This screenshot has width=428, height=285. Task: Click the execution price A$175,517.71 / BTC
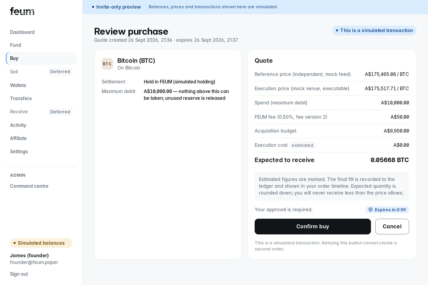pos(387,88)
